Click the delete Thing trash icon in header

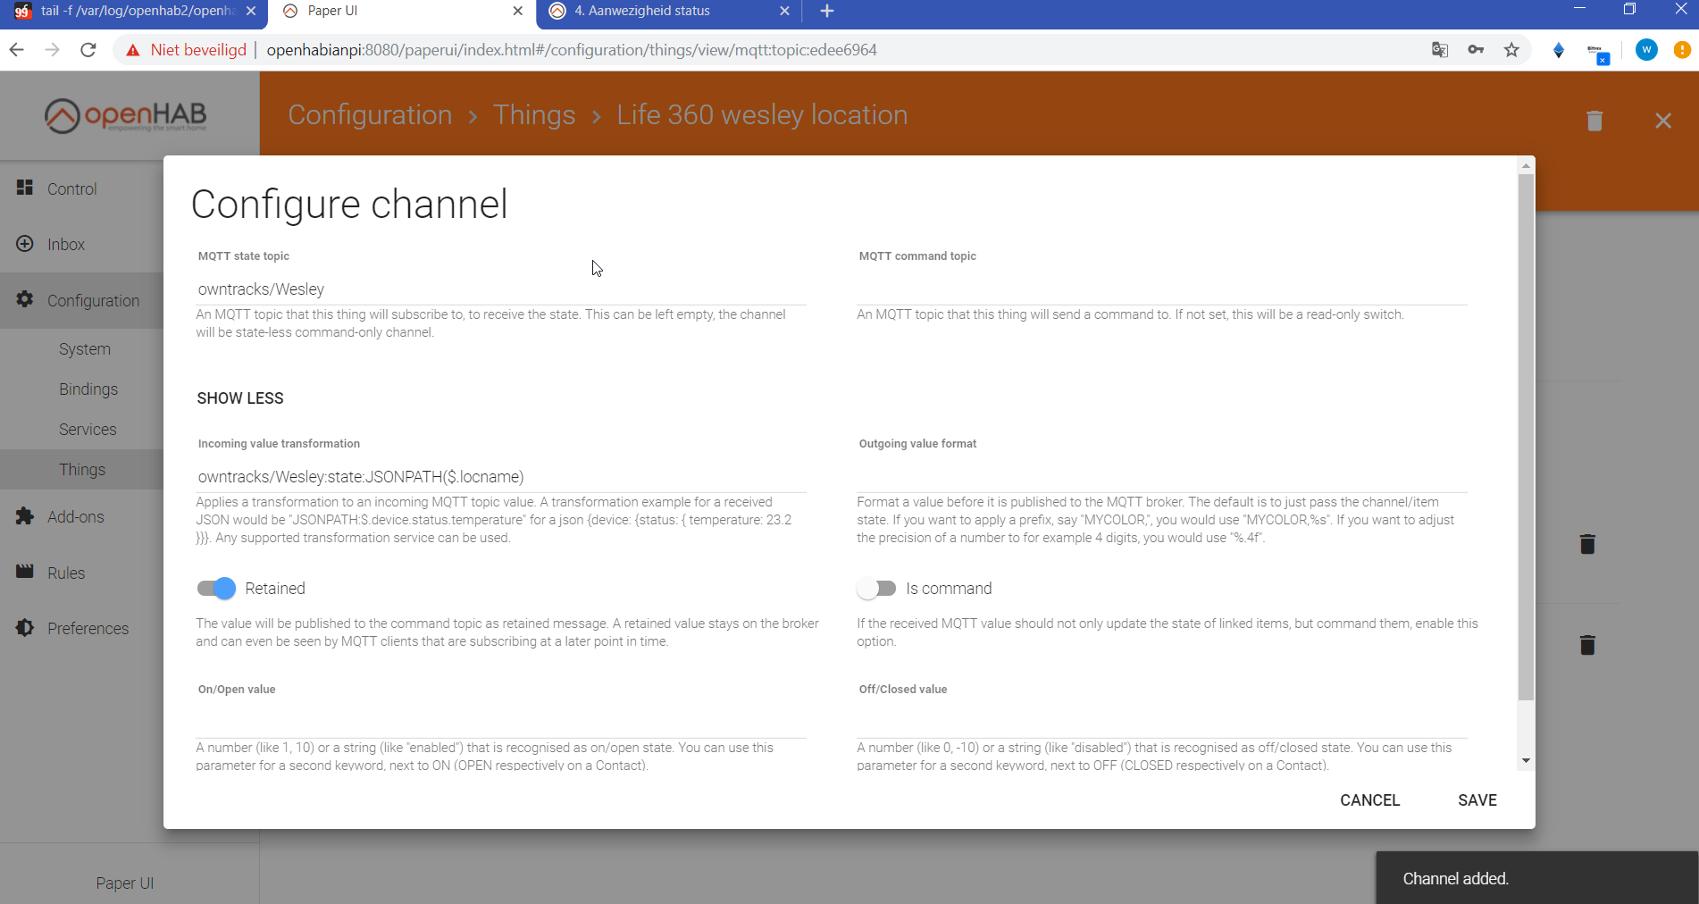pyautogui.click(x=1594, y=121)
